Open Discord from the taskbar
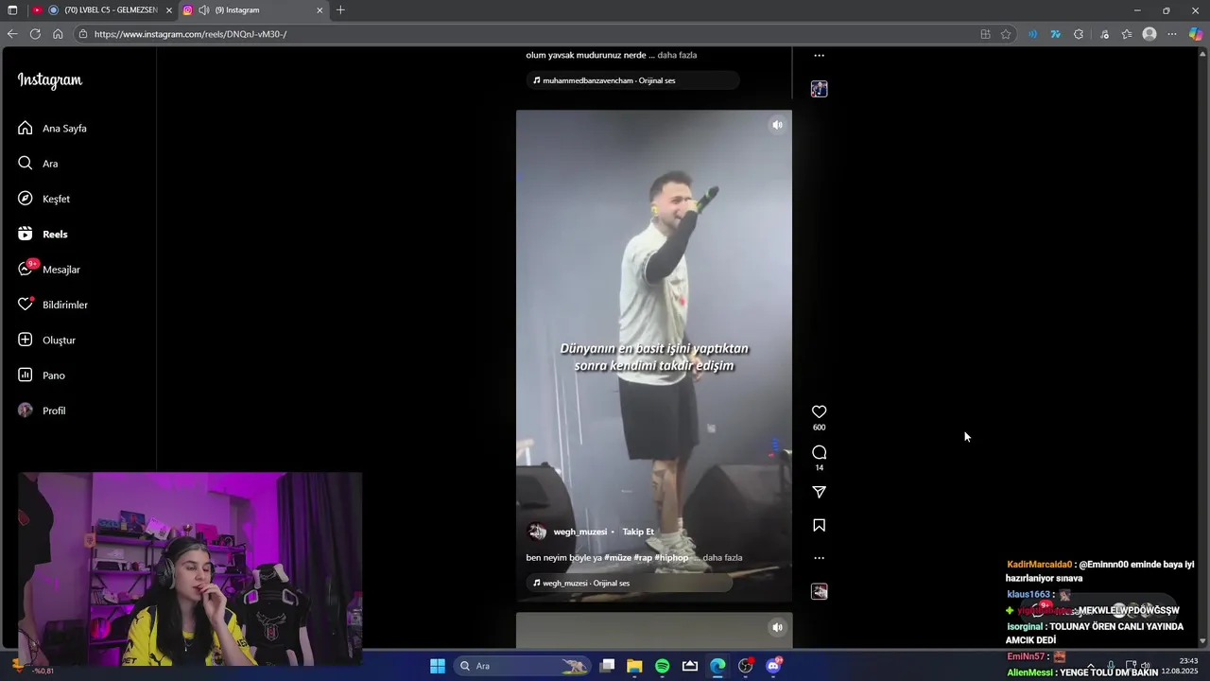 click(773, 666)
